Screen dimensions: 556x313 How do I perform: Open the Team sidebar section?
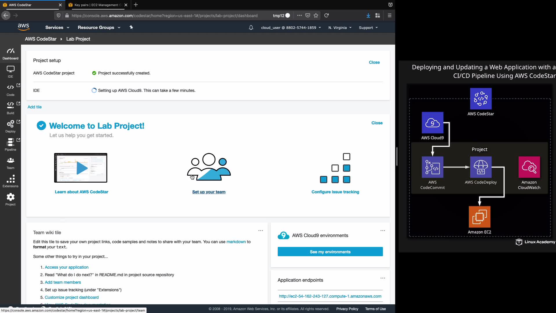(10, 163)
